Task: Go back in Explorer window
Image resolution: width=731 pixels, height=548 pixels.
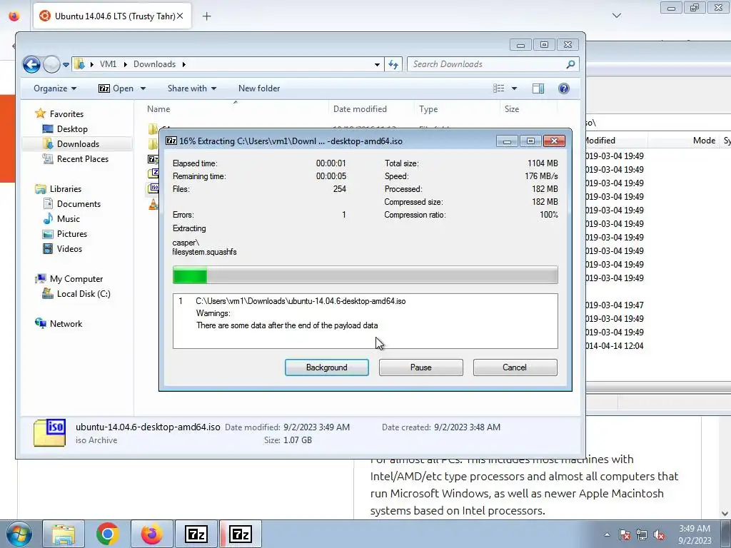Action: click(x=31, y=64)
